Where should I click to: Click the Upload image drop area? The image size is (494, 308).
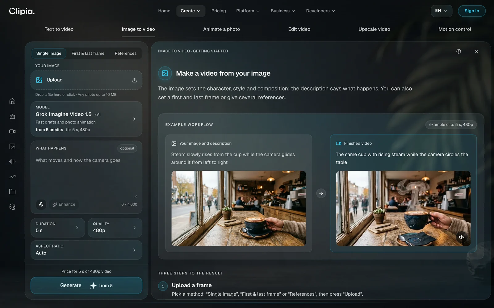pyautogui.click(x=86, y=80)
